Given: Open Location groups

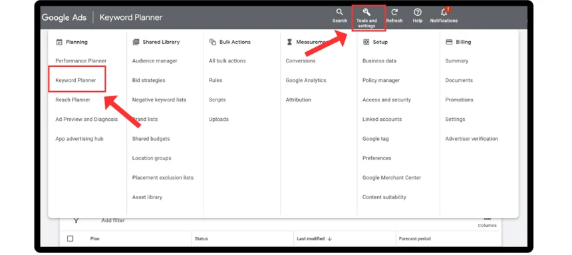Looking at the screenshot, I should pyautogui.click(x=152, y=158).
